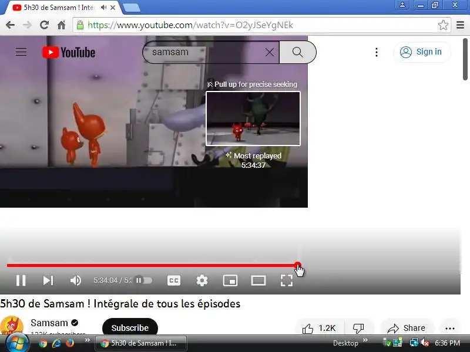The width and height of the screenshot is (470, 352).
Task: Bookmark this page with the star
Action: [443, 25]
